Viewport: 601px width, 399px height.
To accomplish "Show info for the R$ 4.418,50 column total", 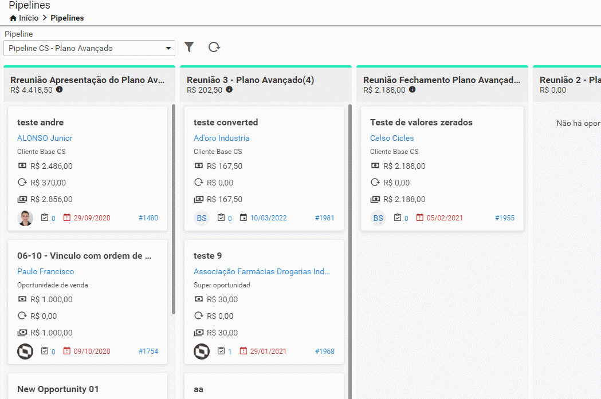I will pyautogui.click(x=60, y=90).
